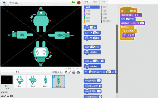Image resolution: width=158 pixels, height=98 pixels.
Task: Click the red stop button
Action: click(79, 3)
